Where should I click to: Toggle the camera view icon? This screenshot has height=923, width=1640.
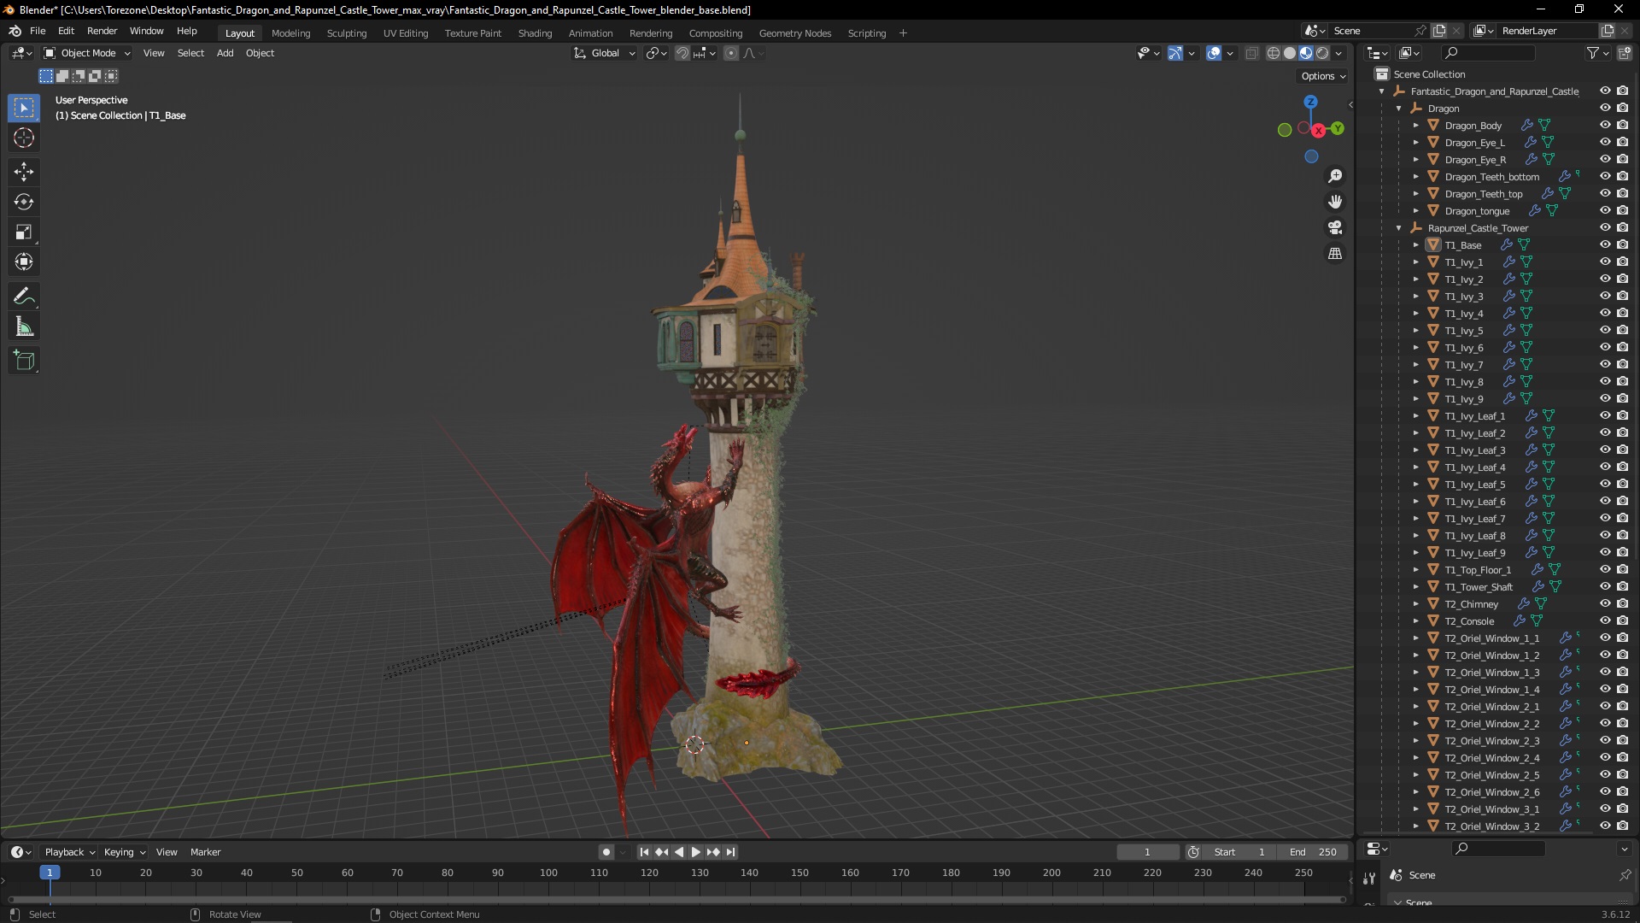click(1335, 227)
